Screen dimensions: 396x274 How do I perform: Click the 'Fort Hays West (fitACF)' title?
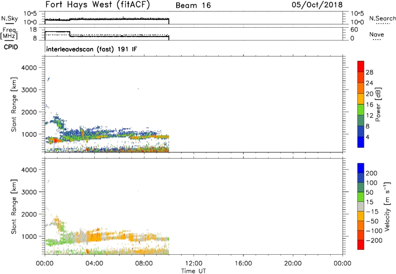(98, 5)
